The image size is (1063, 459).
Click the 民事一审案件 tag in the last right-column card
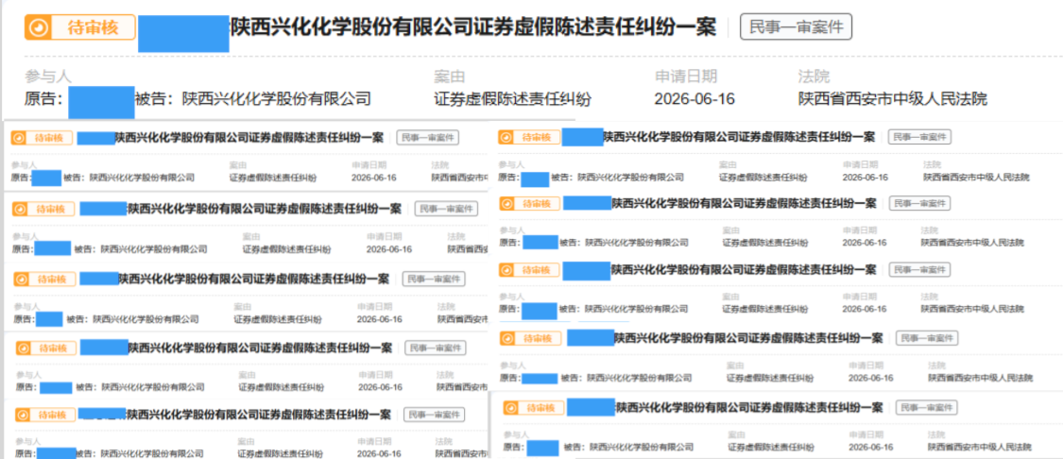(927, 407)
